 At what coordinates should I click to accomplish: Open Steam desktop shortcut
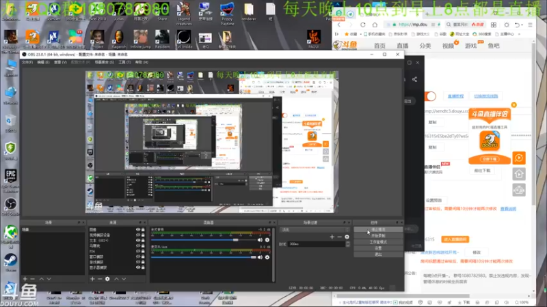coord(10,262)
